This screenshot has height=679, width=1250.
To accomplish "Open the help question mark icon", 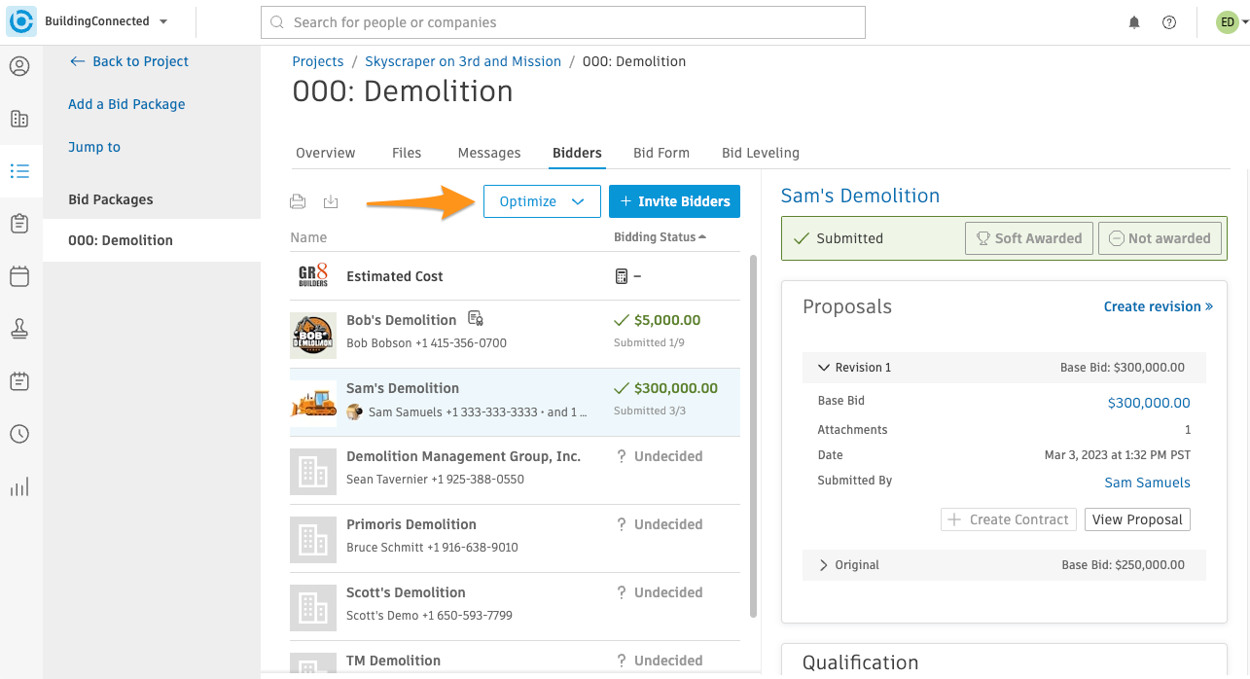I will pyautogui.click(x=1169, y=22).
